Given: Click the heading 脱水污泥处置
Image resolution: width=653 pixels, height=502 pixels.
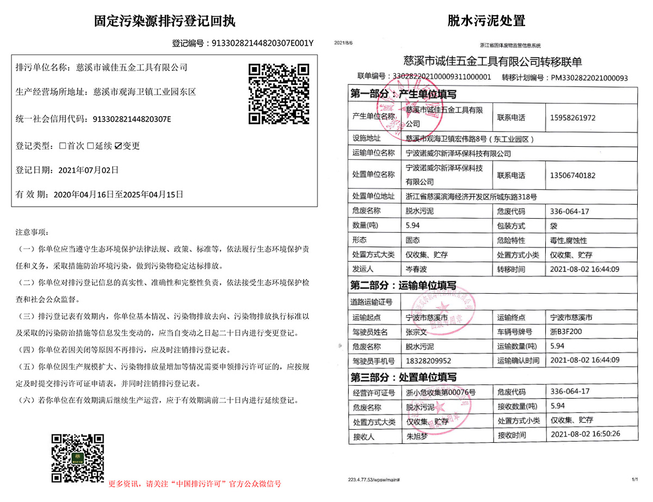Looking at the screenshot, I should click(x=486, y=21).
